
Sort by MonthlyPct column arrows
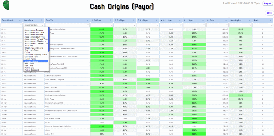point(249,20)
